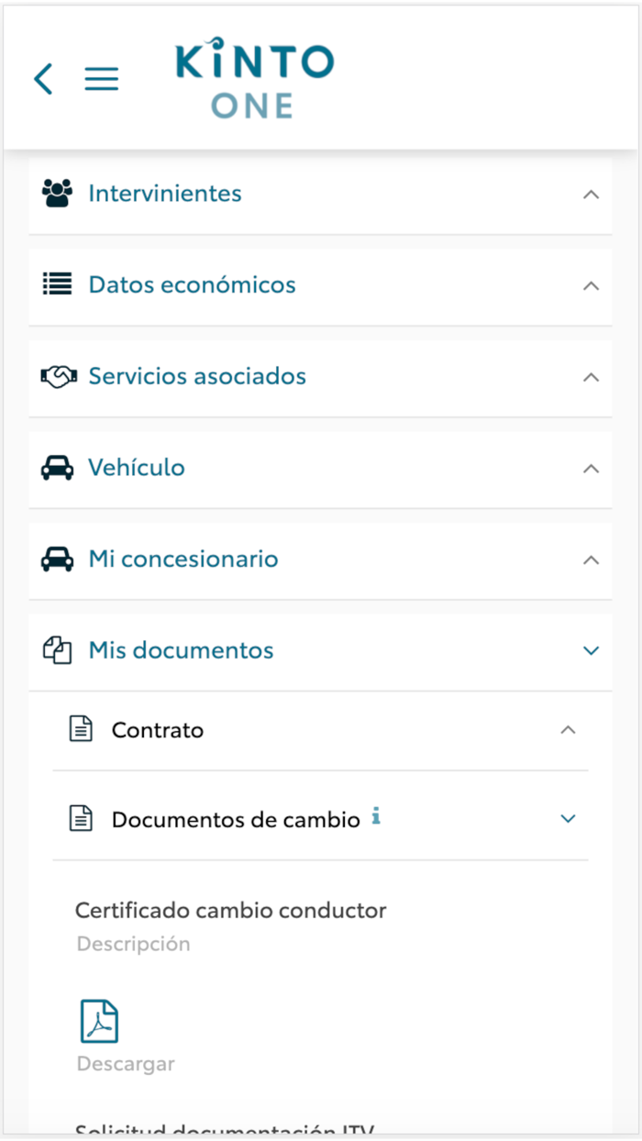642x1141 pixels.
Task: Collapse the Intervinientes section
Action: (x=592, y=194)
